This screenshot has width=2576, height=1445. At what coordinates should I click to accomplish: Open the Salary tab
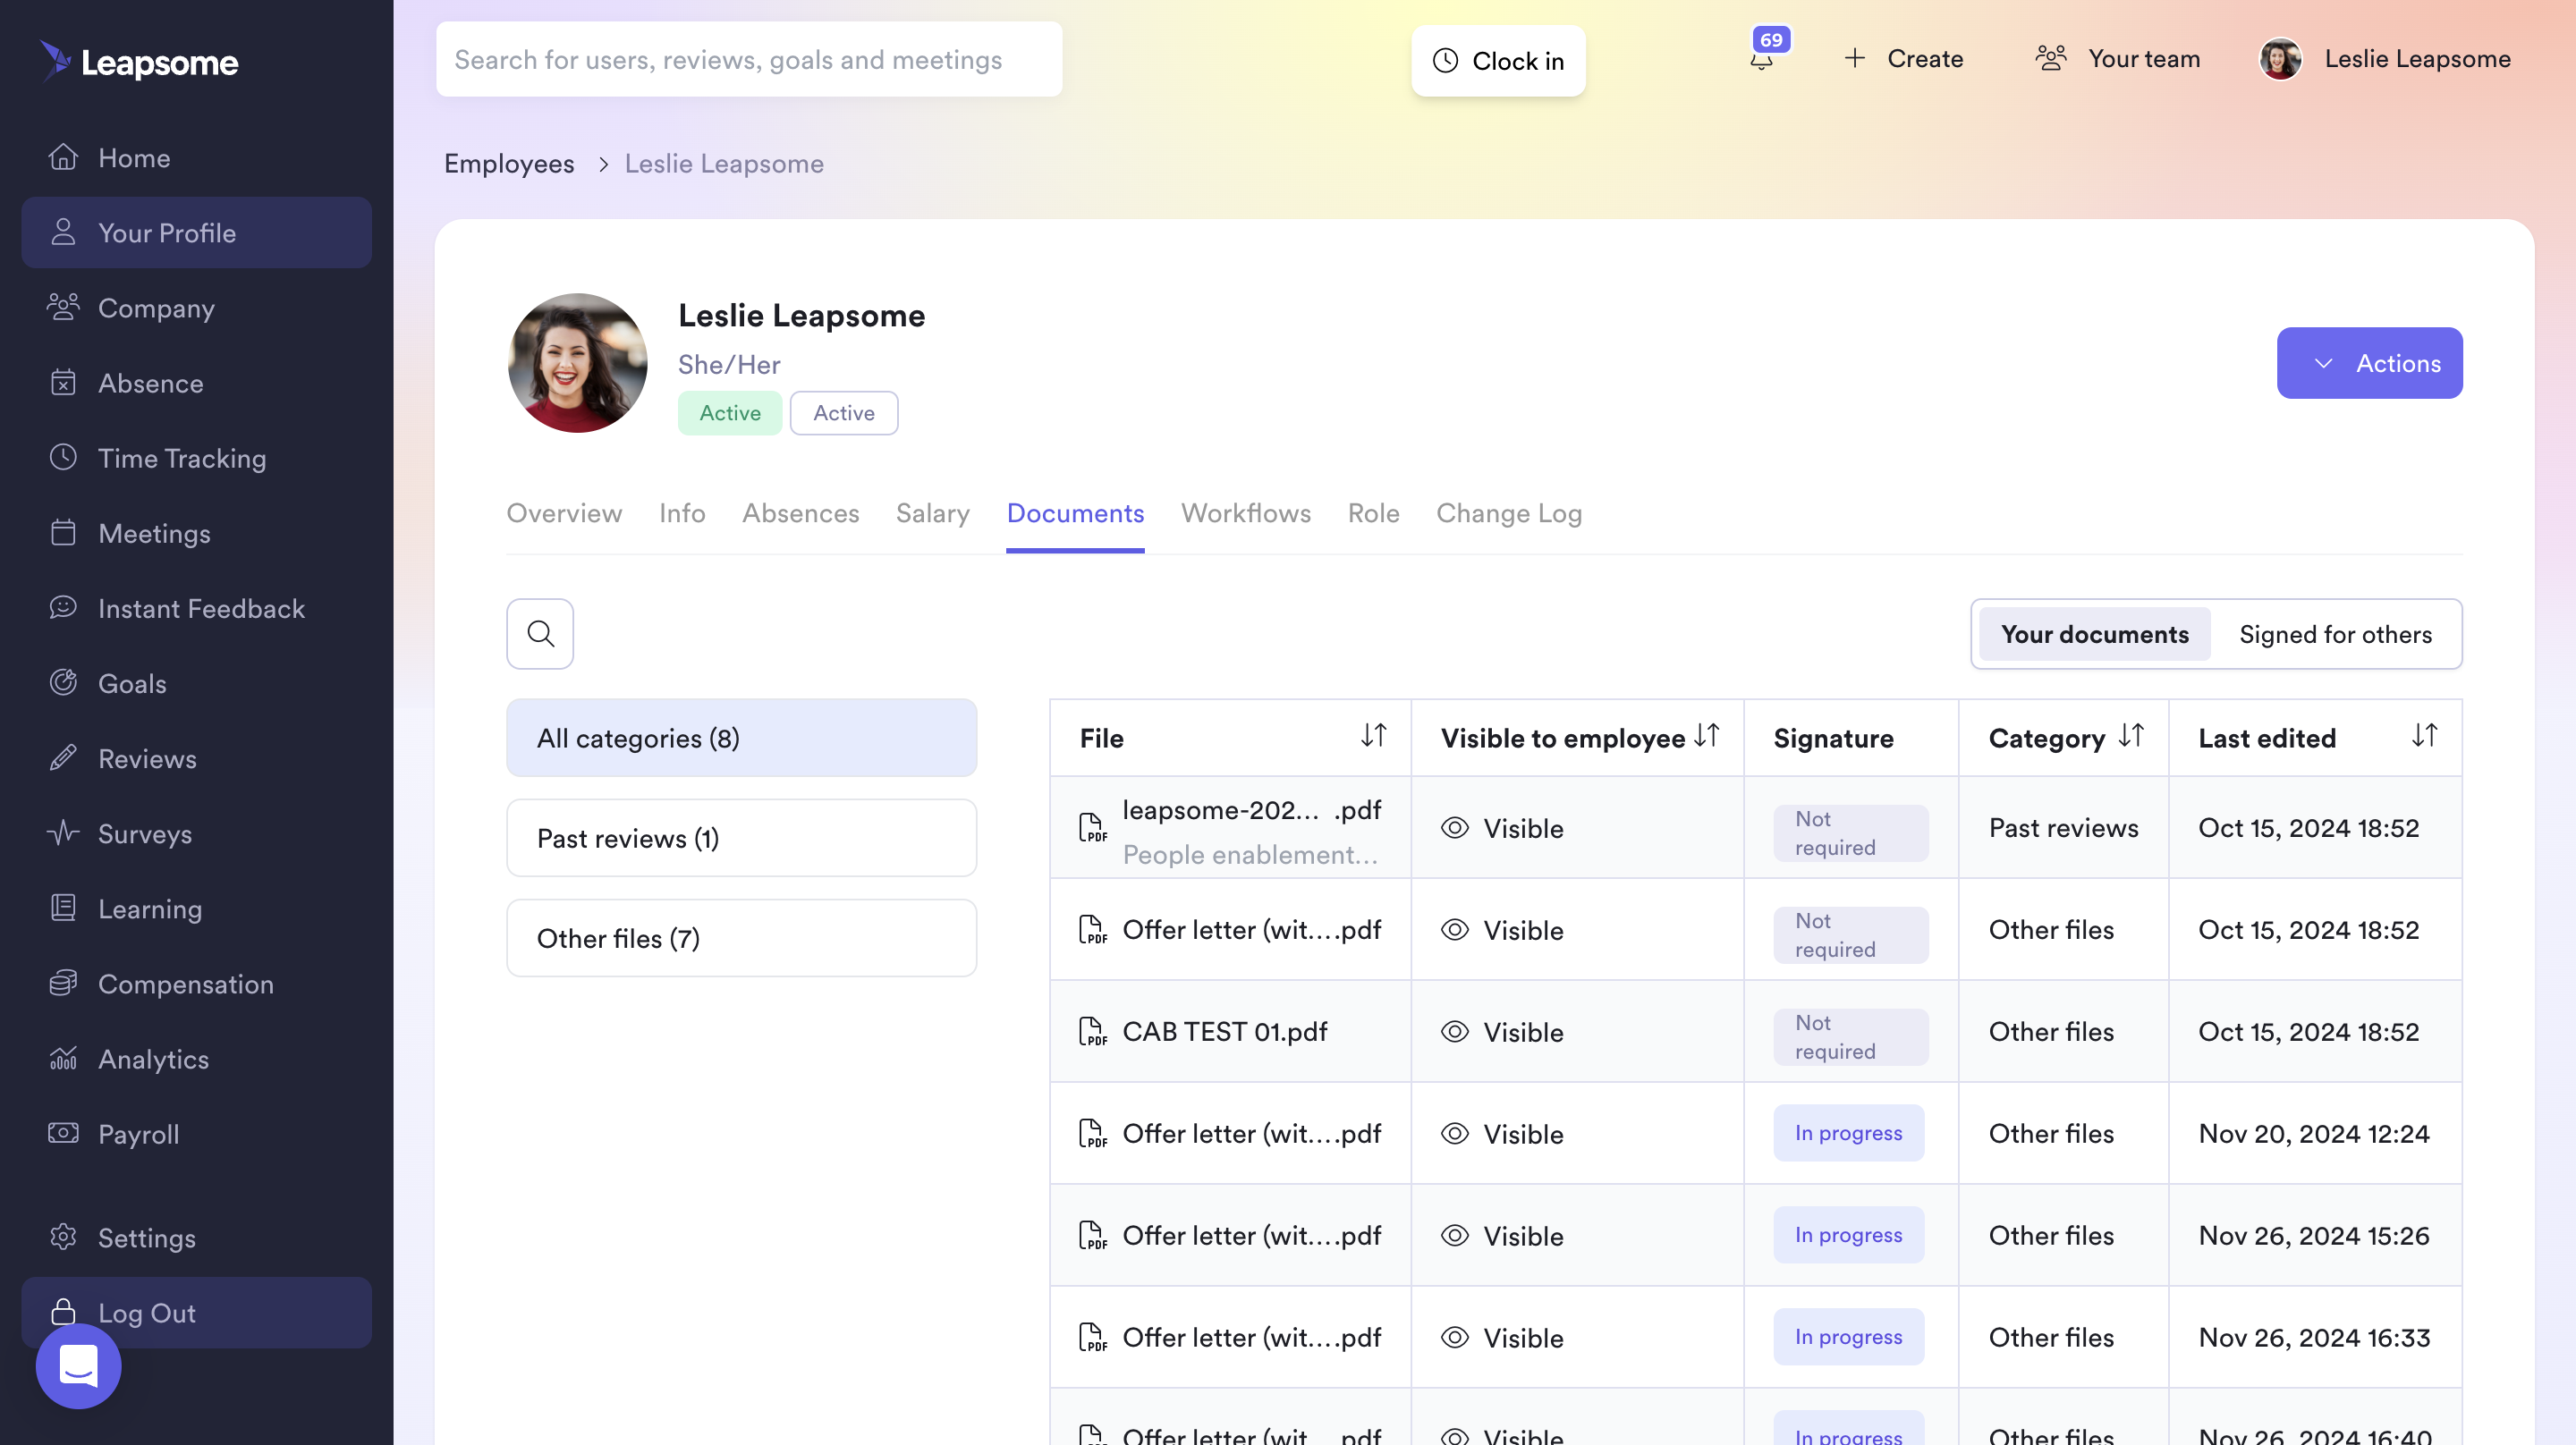coord(933,513)
